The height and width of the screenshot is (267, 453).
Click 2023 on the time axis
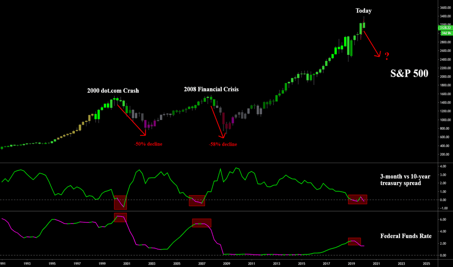(x=401, y=264)
